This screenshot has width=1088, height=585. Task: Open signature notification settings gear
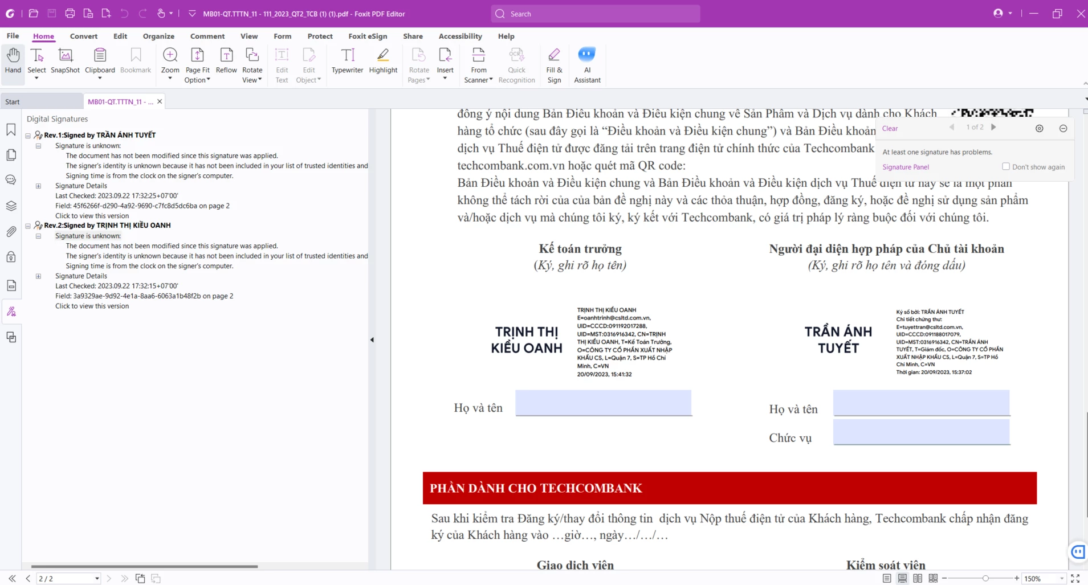click(1039, 128)
